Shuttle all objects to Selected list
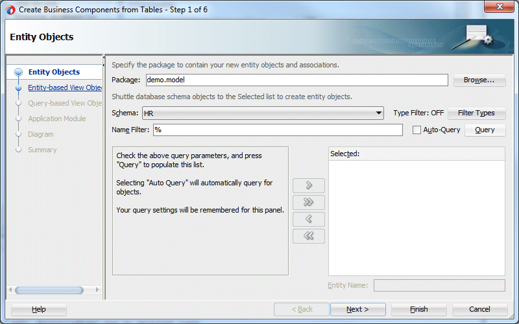 309,202
